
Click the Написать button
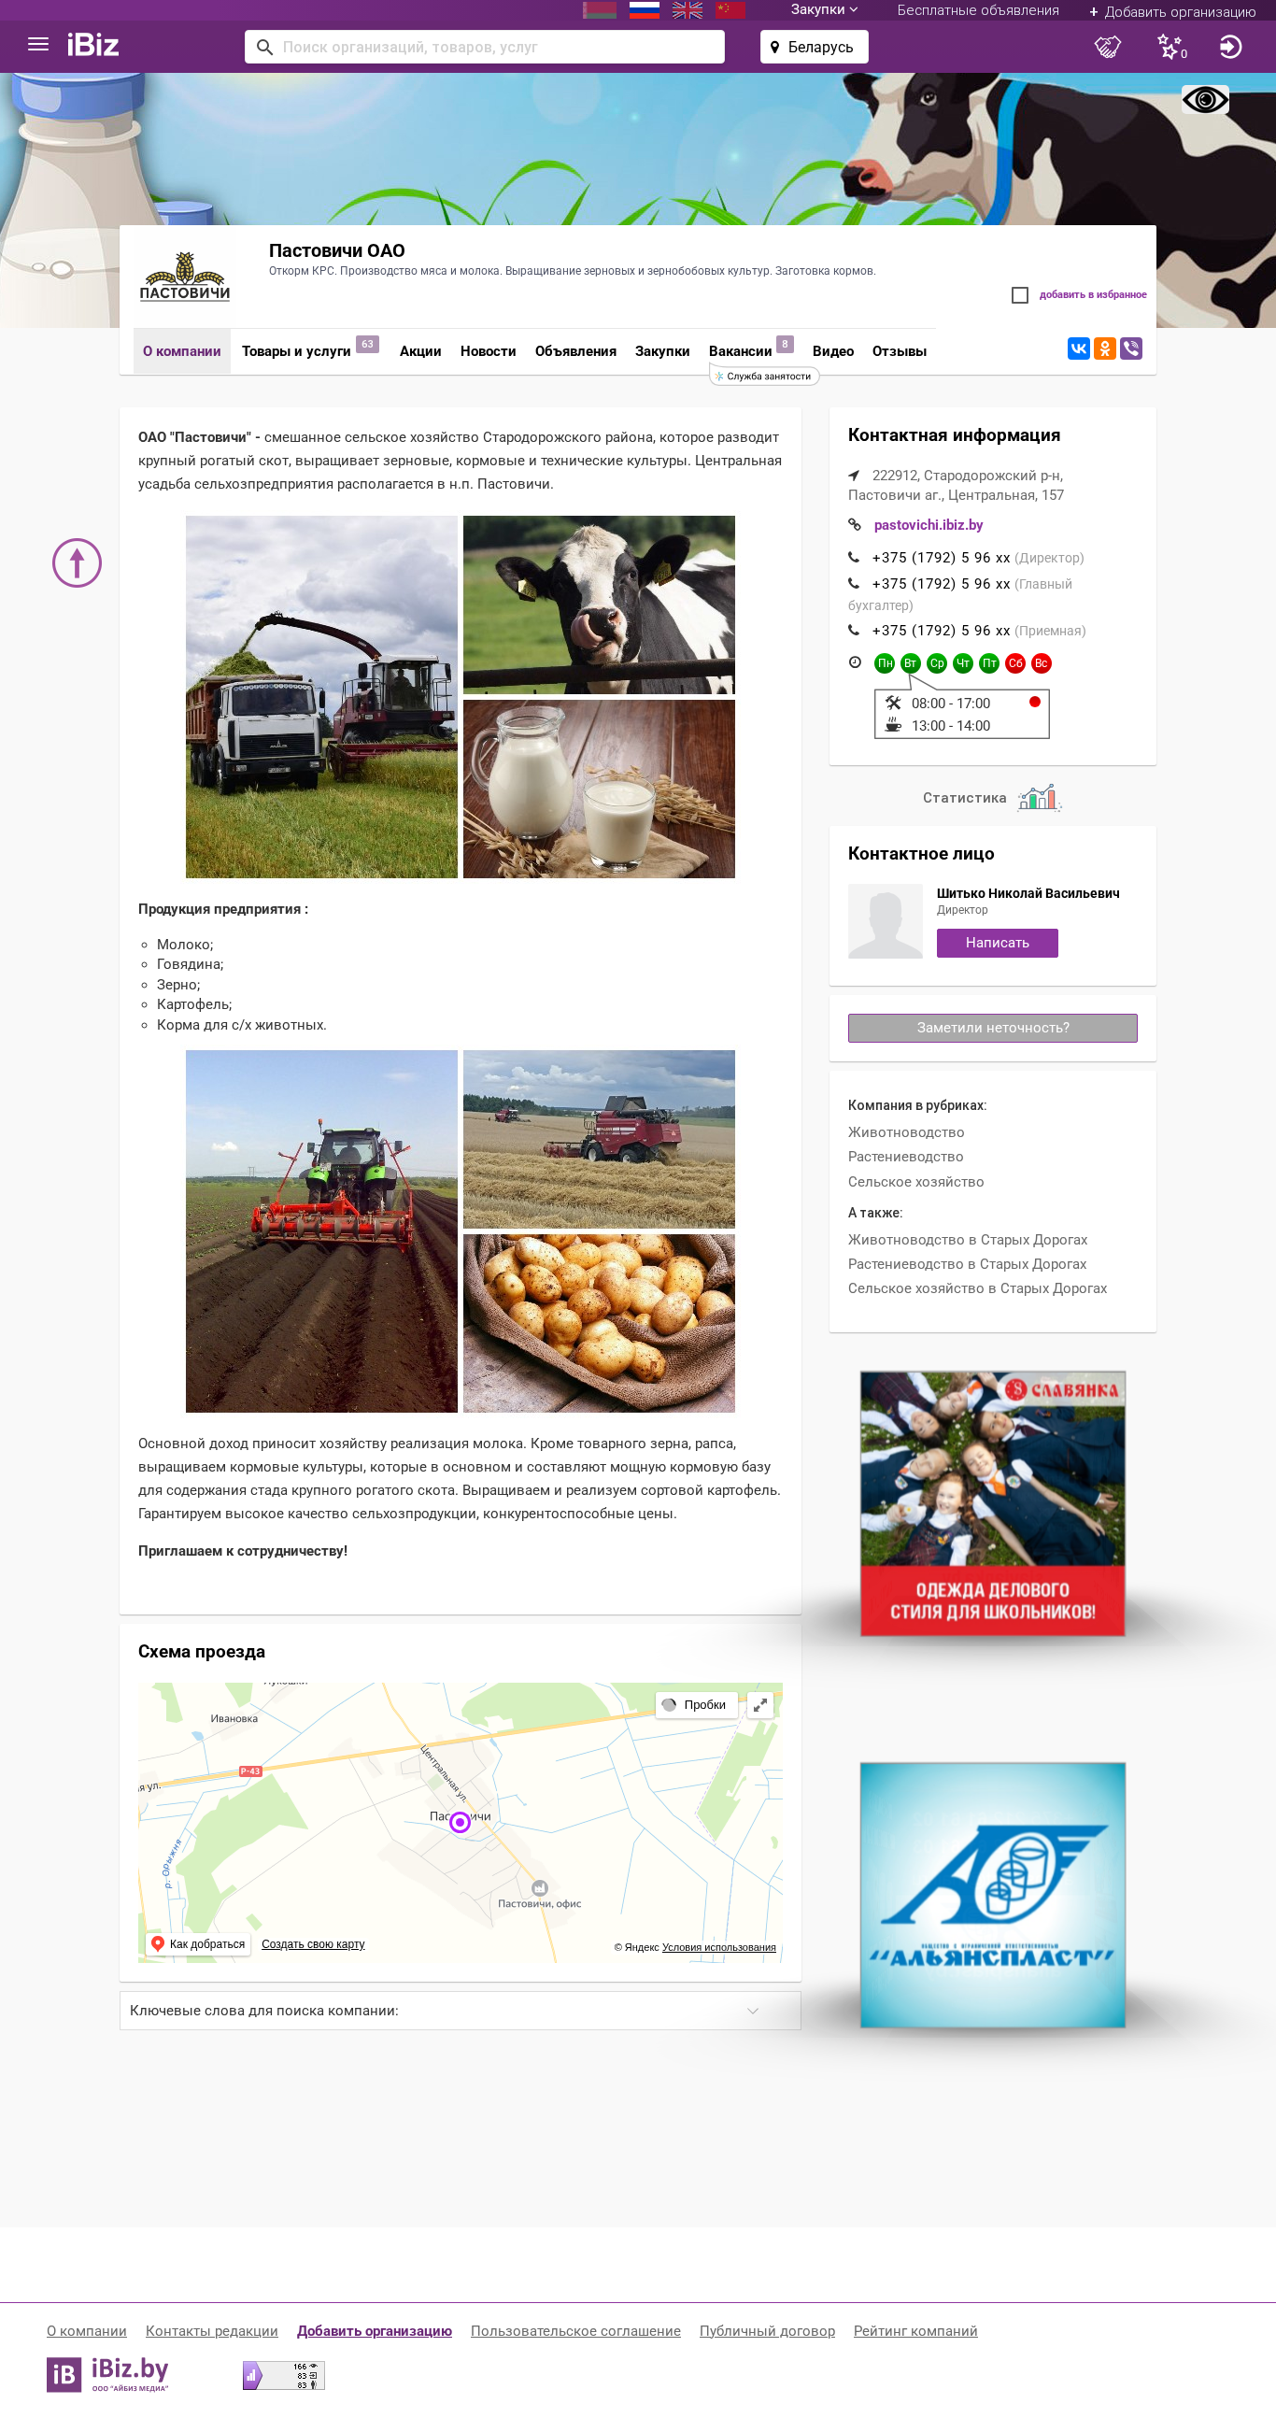point(997,943)
